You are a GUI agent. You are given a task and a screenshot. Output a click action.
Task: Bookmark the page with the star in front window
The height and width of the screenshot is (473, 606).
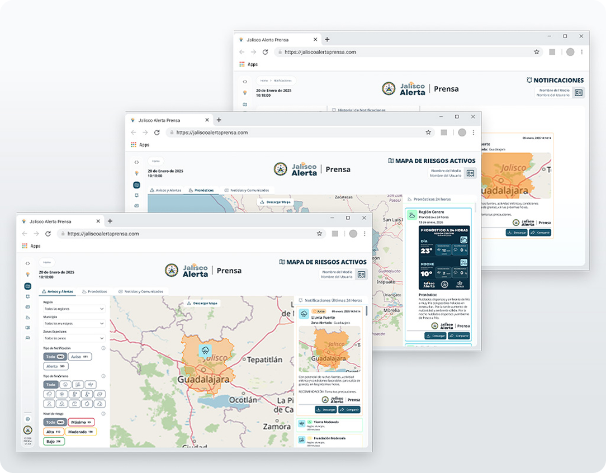tap(319, 234)
